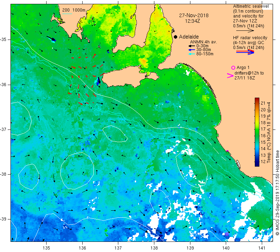The height and width of the screenshot is (252, 280).
Task: Click the "(0.1m contours)" text
Action: pos(248,11)
